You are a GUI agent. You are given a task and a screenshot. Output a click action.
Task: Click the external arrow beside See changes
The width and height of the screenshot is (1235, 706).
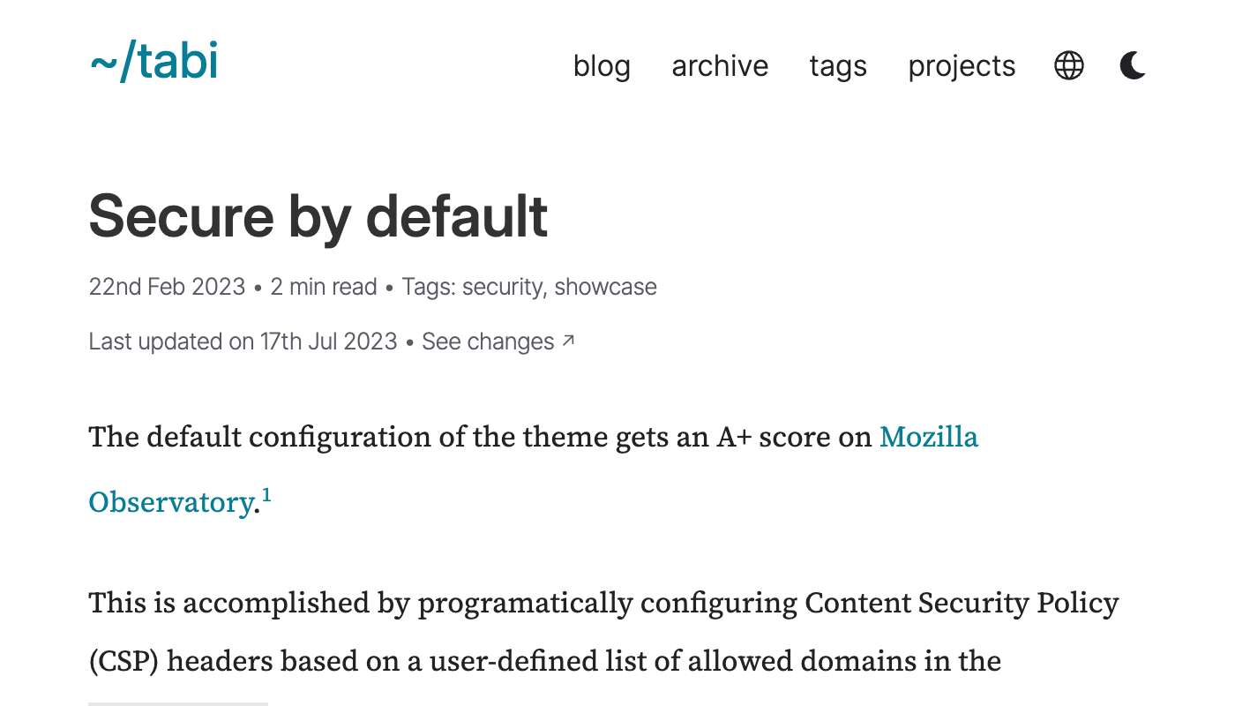pyautogui.click(x=568, y=341)
